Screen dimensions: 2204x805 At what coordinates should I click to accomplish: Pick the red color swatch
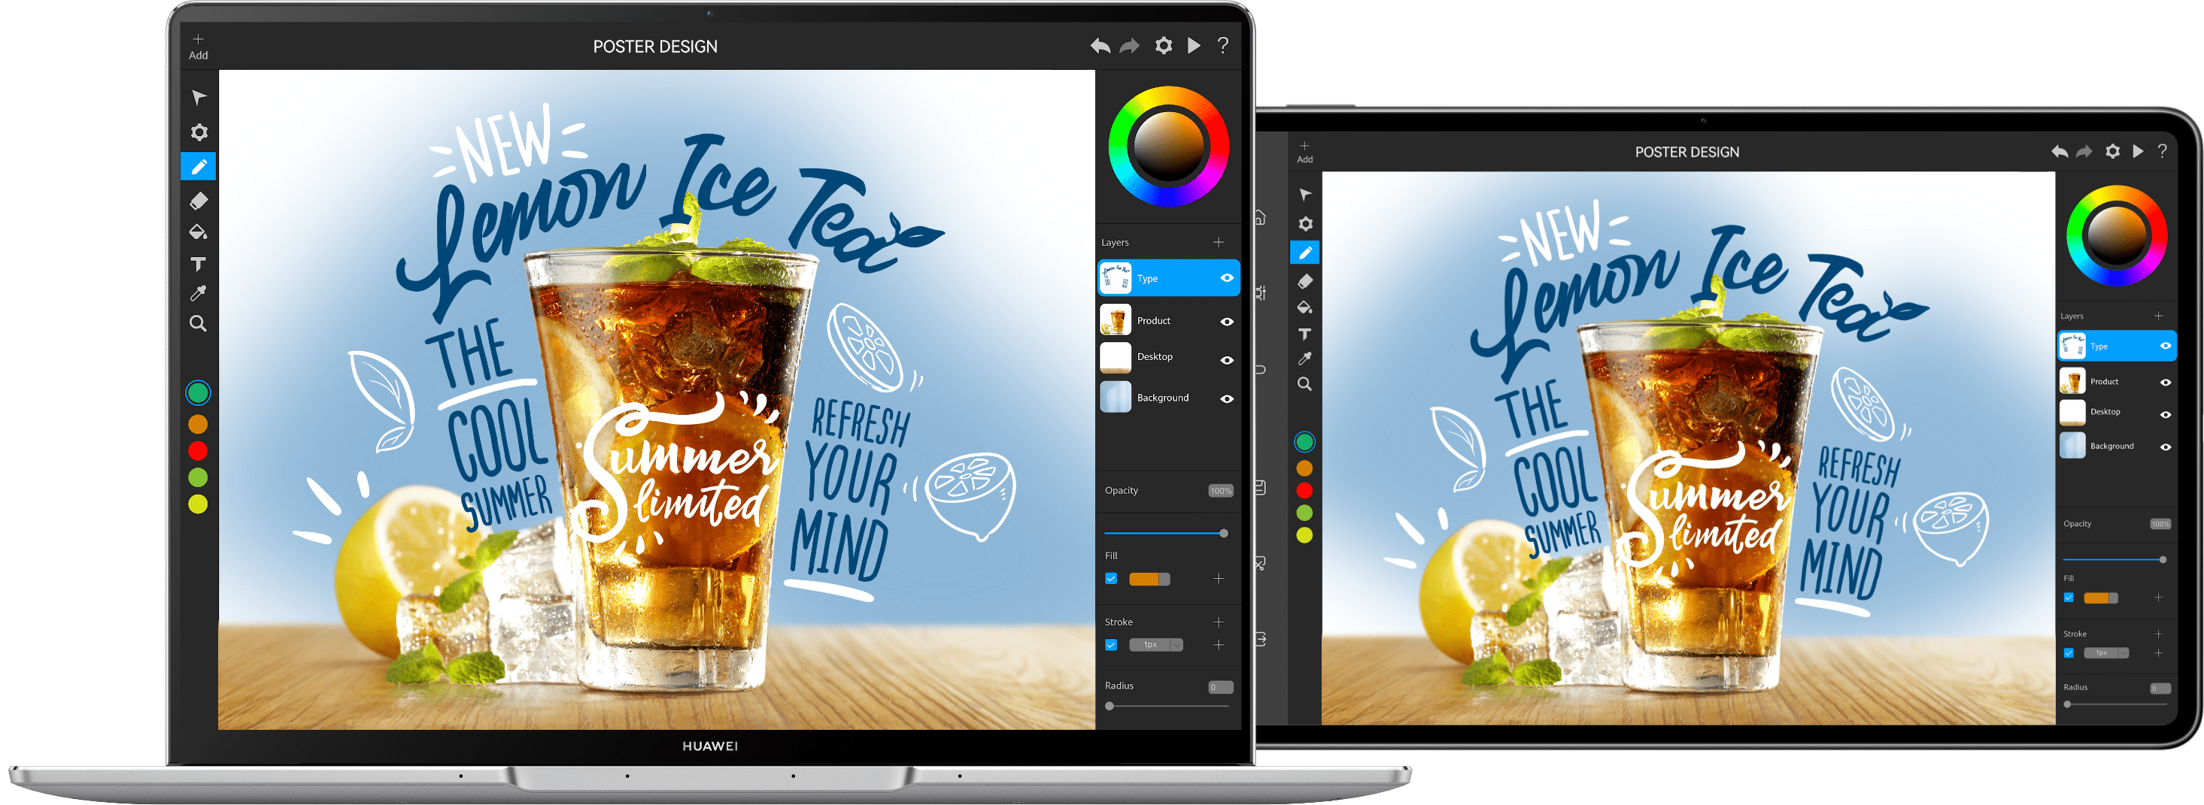click(199, 449)
